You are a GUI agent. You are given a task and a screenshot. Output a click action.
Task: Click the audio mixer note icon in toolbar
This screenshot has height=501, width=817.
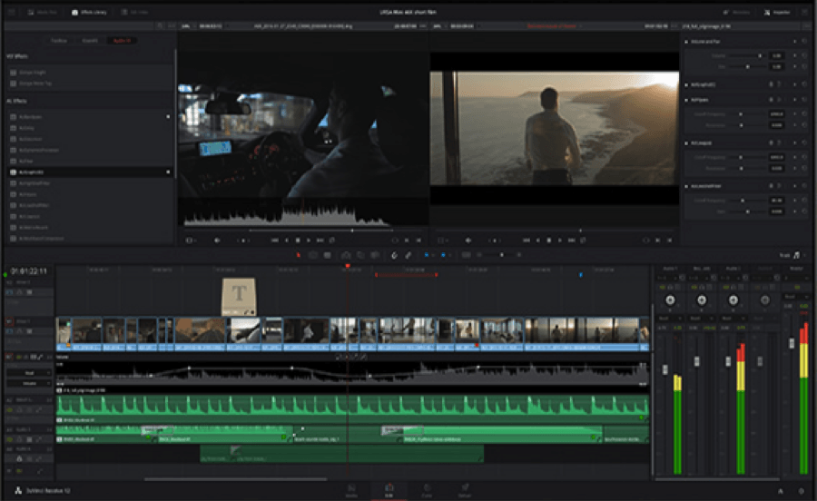click(x=797, y=255)
